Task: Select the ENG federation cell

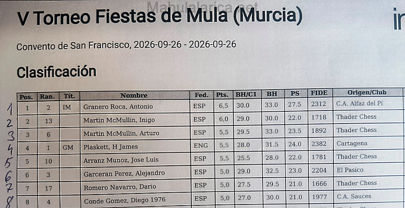Action: pos(201,146)
